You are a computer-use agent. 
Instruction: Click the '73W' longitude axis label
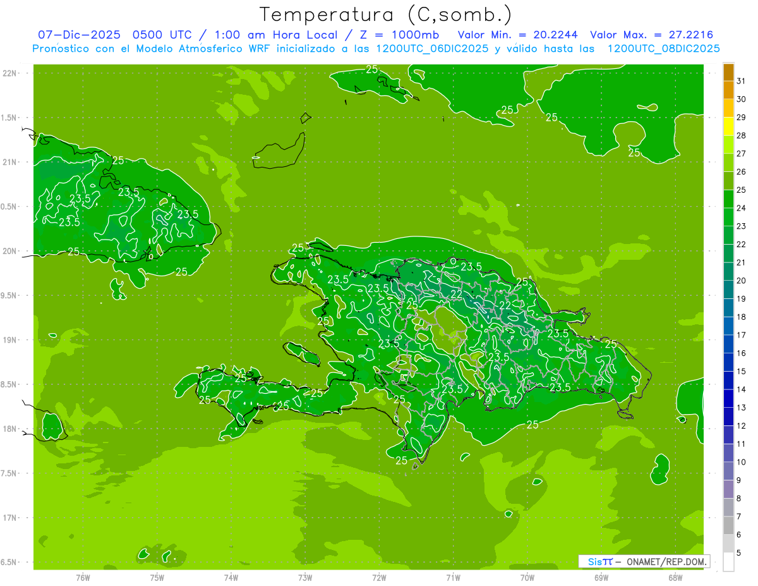[x=305, y=577]
